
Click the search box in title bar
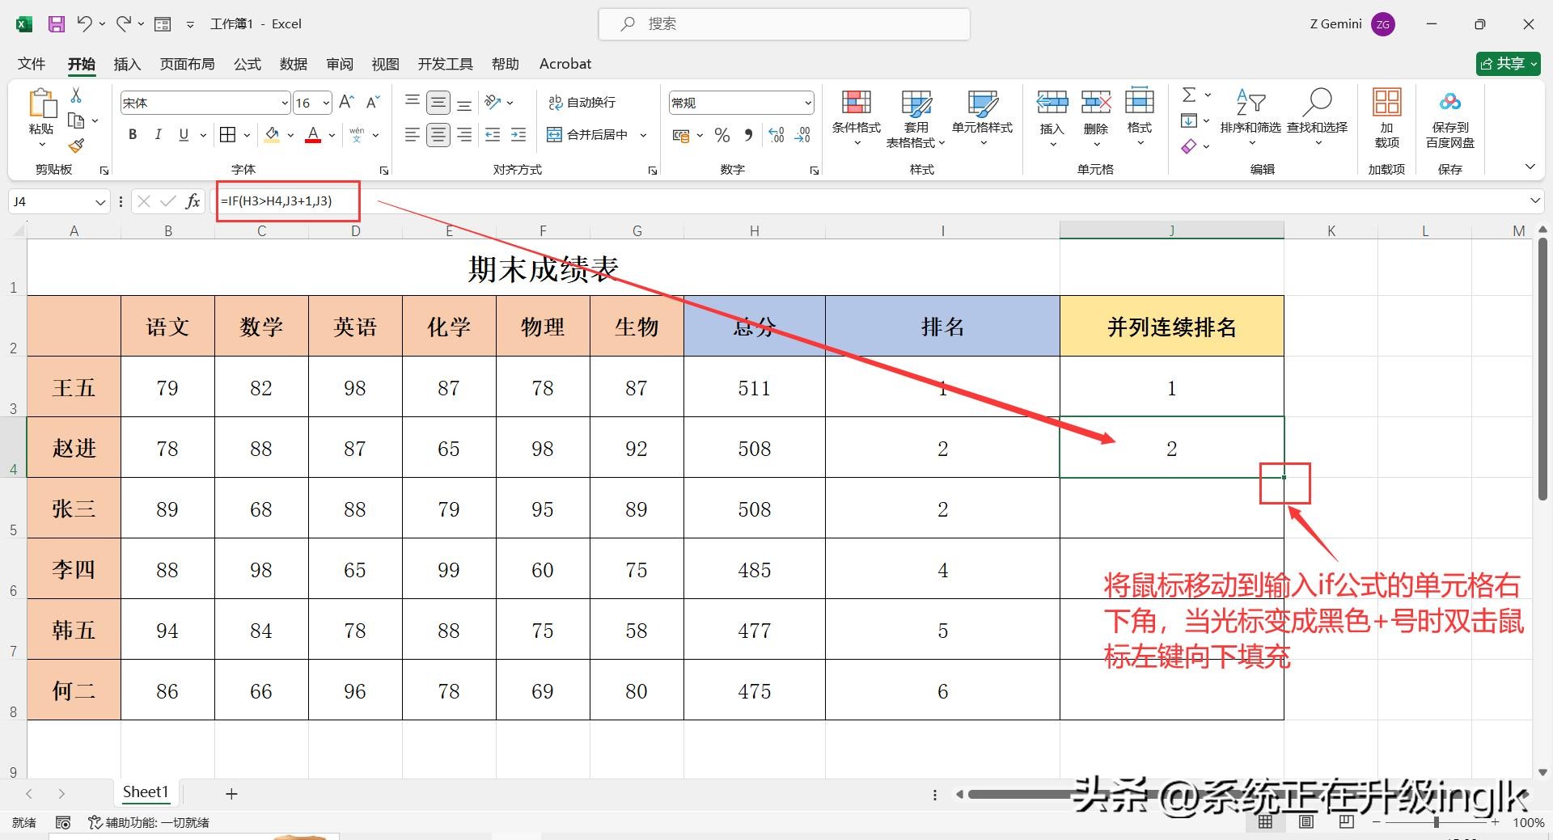[x=785, y=24]
